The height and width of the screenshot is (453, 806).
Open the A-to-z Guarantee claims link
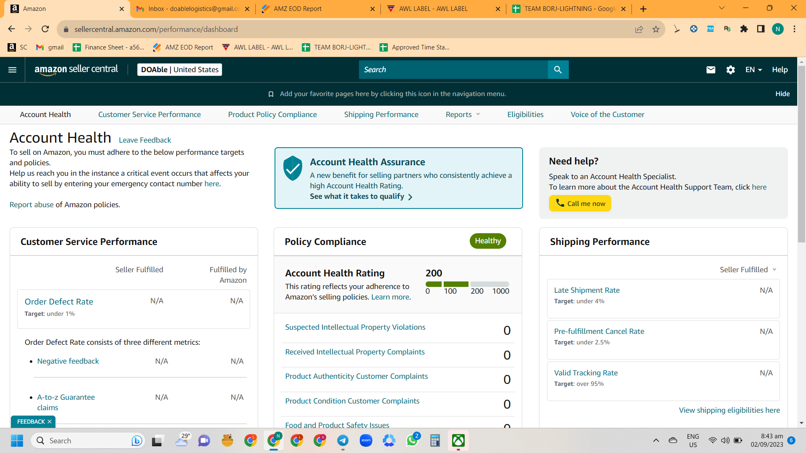[66, 402]
